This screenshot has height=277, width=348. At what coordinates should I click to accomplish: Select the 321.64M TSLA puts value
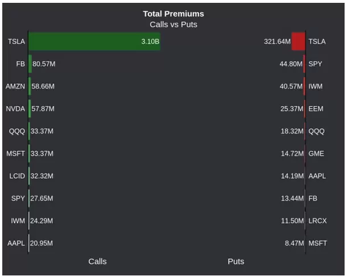point(277,41)
